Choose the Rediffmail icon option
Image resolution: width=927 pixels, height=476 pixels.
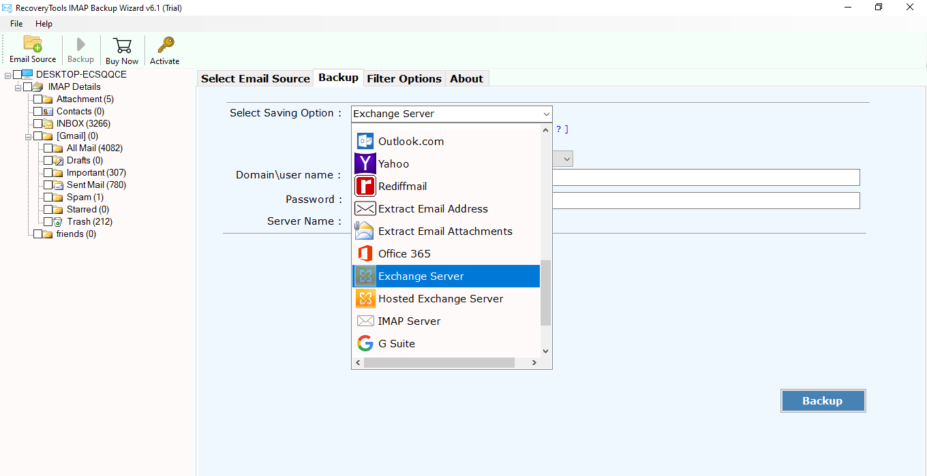tap(365, 186)
